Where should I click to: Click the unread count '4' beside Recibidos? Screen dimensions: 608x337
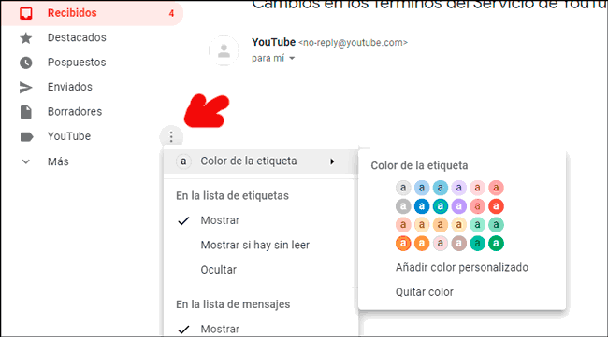click(x=171, y=14)
